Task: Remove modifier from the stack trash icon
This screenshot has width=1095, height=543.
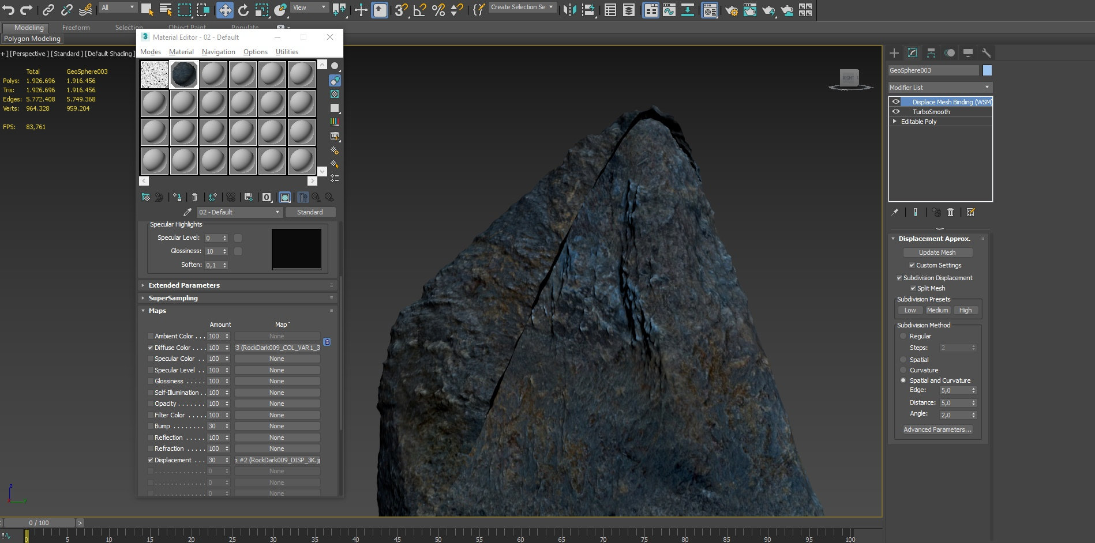Action: tap(951, 212)
